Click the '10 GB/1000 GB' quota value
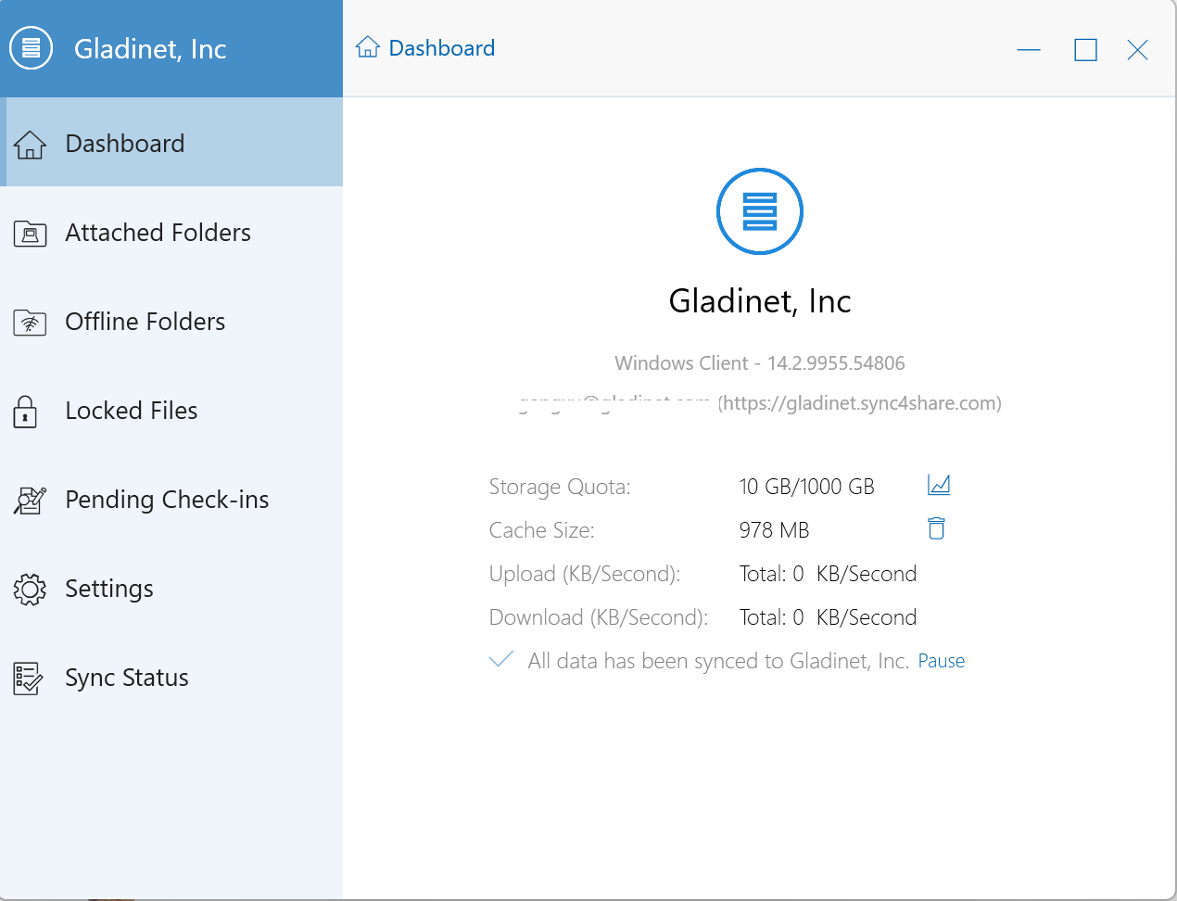The width and height of the screenshot is (1177, 901). (x=807, y=487)
